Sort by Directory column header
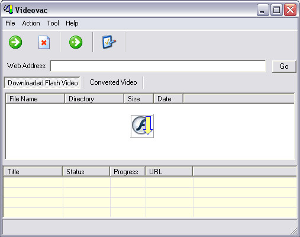The height and width of the screenshot is (237, 300). coord(94,99)
